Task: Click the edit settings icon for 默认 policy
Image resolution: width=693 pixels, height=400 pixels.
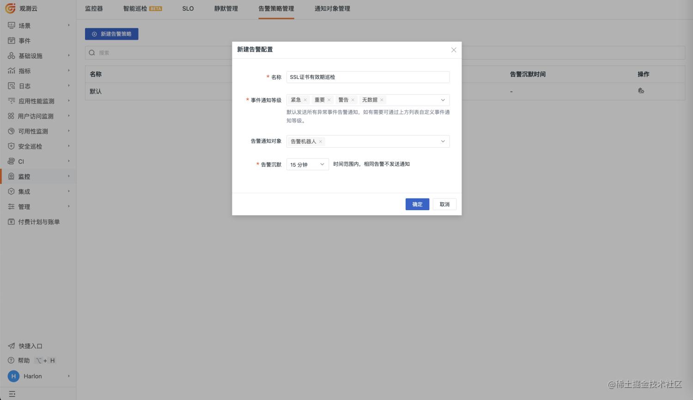Action: pyautogui.click(x=641, y=91)
